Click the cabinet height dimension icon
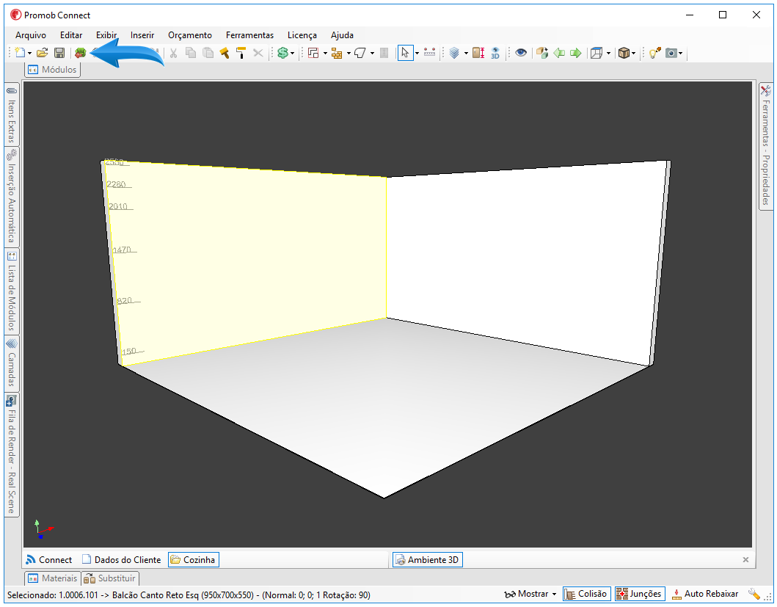777x607 pixels. pyautogui.click(x=478, y=53)
